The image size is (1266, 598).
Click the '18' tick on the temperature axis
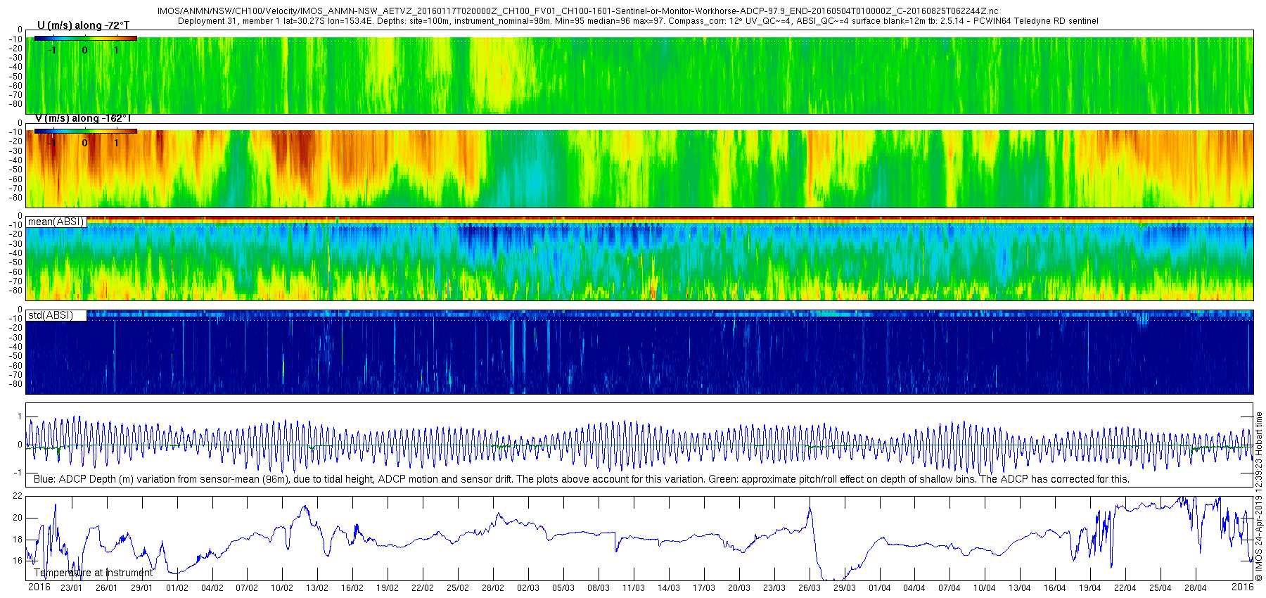(x=18, y=540)
